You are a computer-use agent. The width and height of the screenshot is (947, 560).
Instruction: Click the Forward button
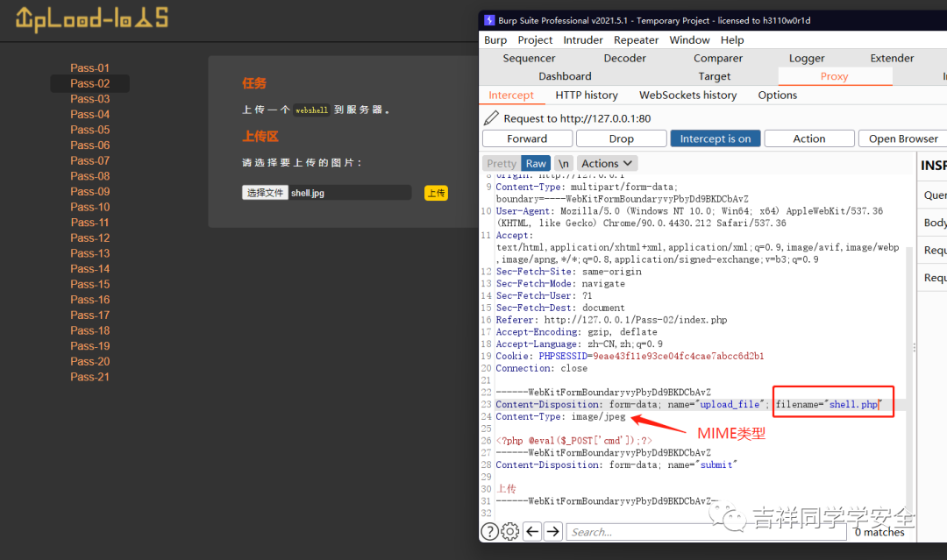[x=527, y=138]
